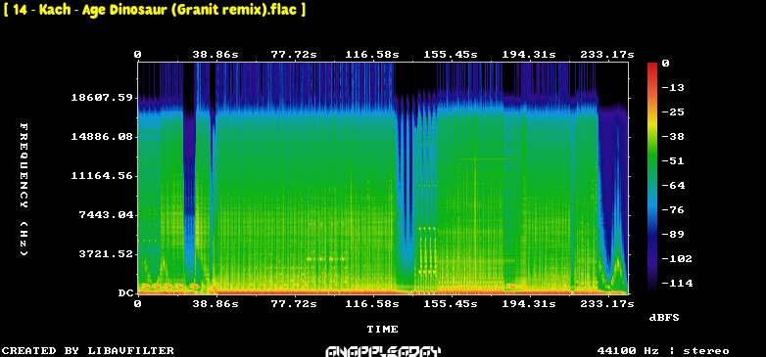Click the 7443.04 frequency axis label

106,214
